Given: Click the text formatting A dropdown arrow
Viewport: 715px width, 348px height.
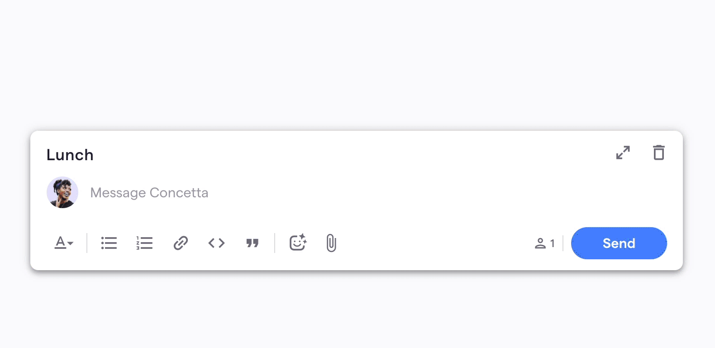Looking at the screenshot, I should pyautogui.click(x=69, y=245).
